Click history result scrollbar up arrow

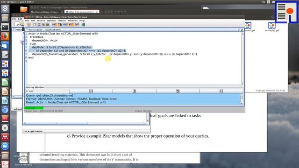click(x=242, y=95)
